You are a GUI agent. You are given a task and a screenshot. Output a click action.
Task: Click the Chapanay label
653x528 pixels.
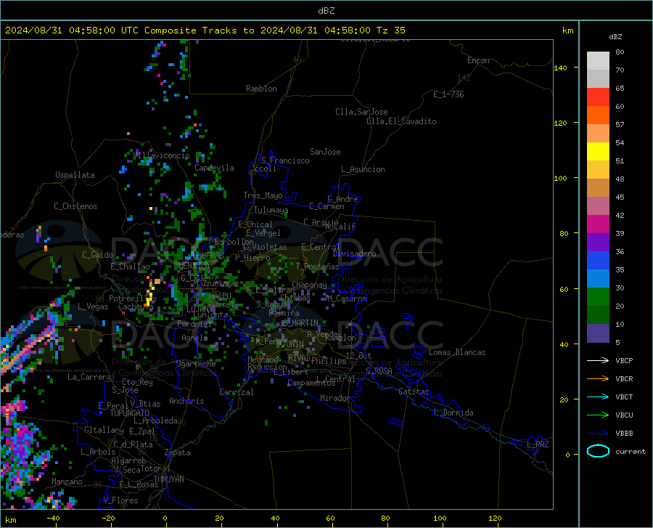pyautogui.click(x=309, y=285)
